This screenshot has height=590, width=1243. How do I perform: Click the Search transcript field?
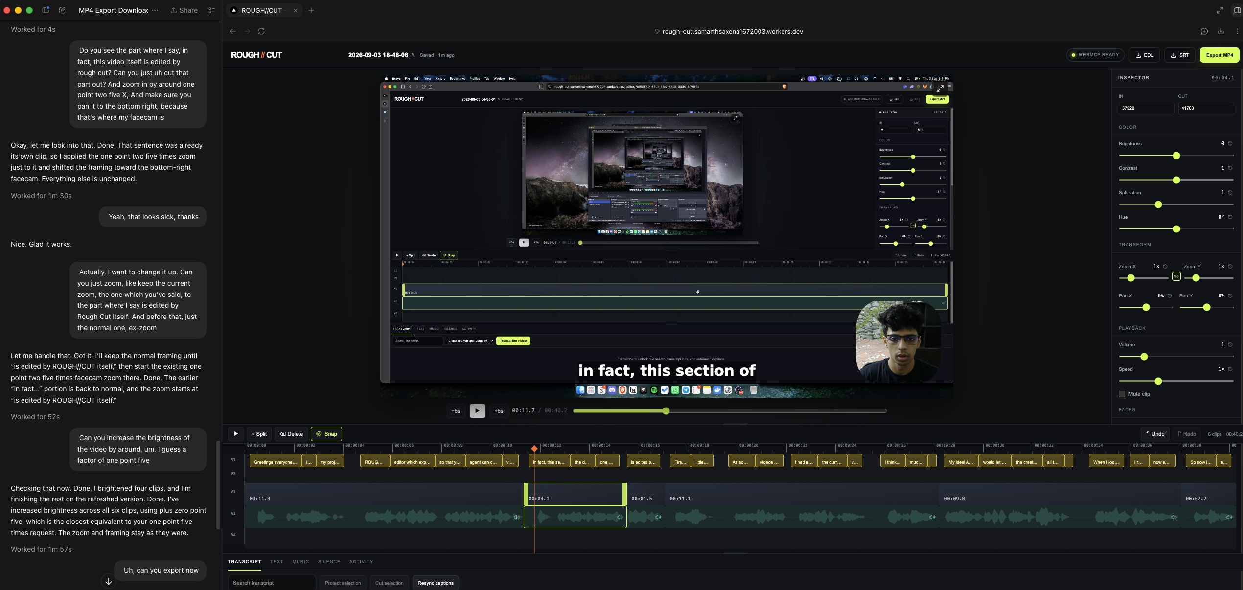tap(272, 583)
